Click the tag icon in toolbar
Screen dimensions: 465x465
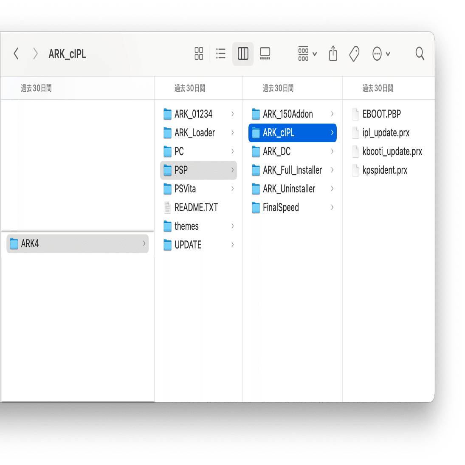354,54
